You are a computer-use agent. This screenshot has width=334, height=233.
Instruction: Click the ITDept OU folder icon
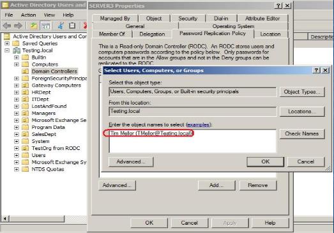26,99
